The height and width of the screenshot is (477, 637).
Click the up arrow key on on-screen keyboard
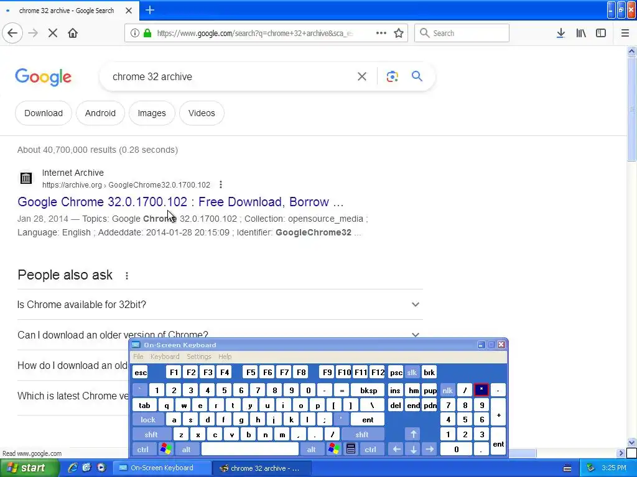[x=413, y=434]
